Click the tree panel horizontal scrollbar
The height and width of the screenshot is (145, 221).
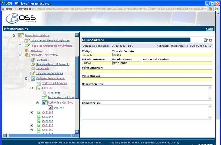[x=38, y=135]
